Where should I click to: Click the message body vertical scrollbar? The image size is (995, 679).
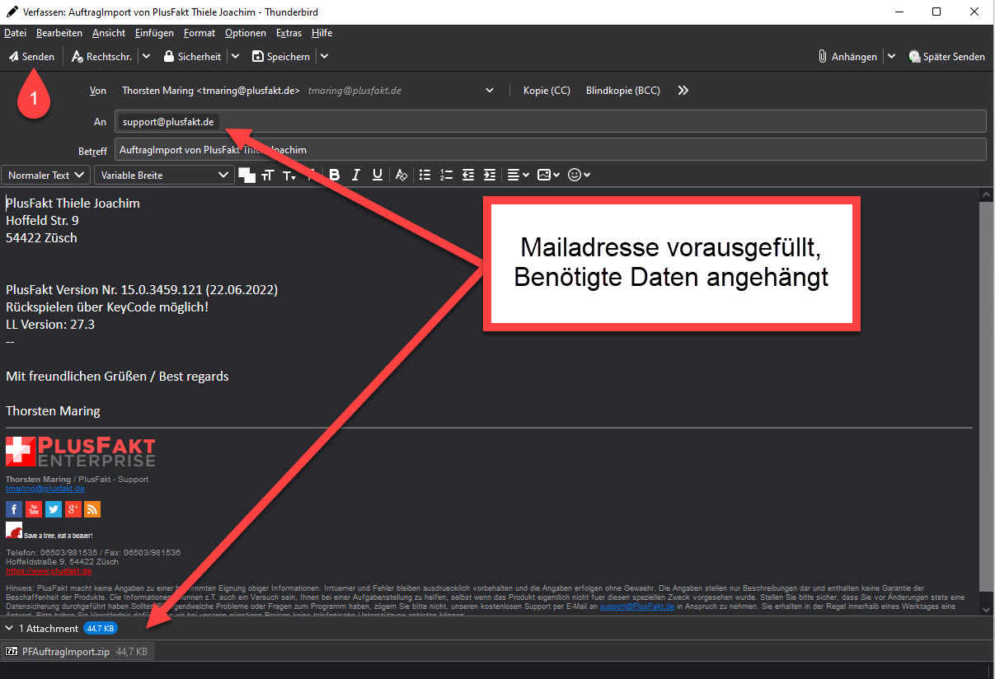[986, 396]
